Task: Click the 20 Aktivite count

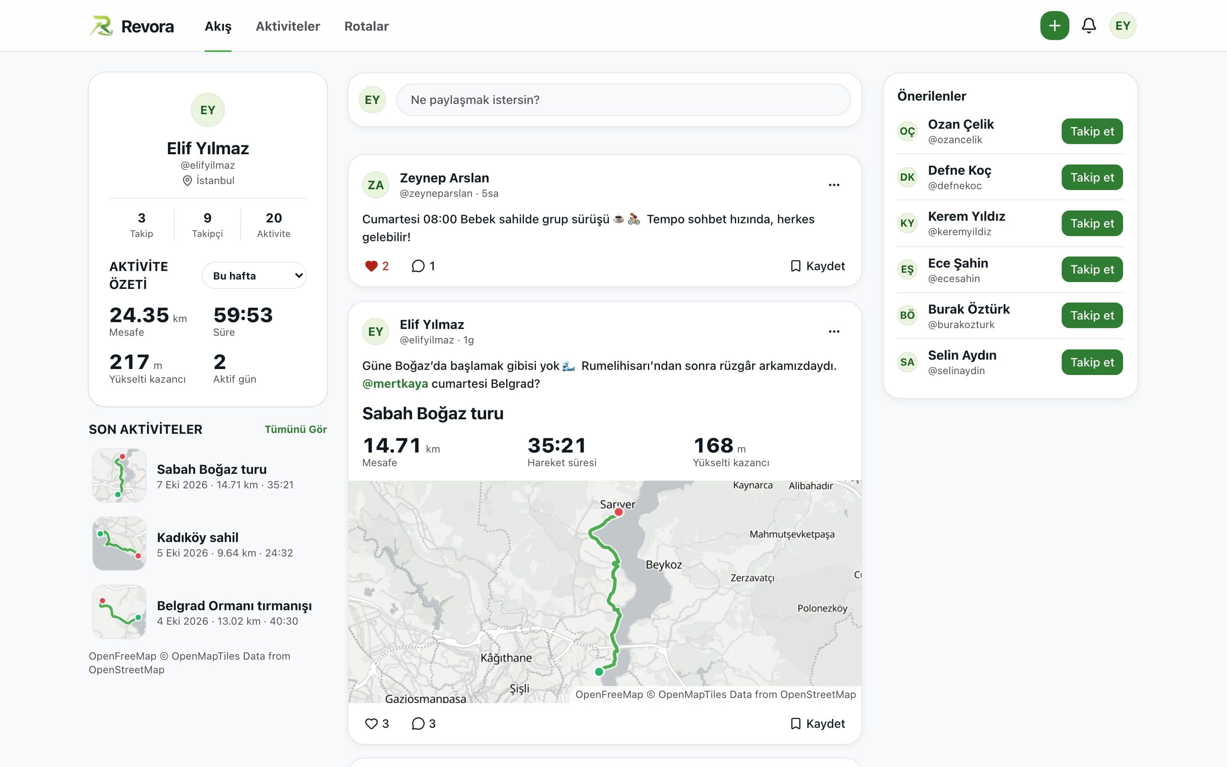Action: pos(274,225)
